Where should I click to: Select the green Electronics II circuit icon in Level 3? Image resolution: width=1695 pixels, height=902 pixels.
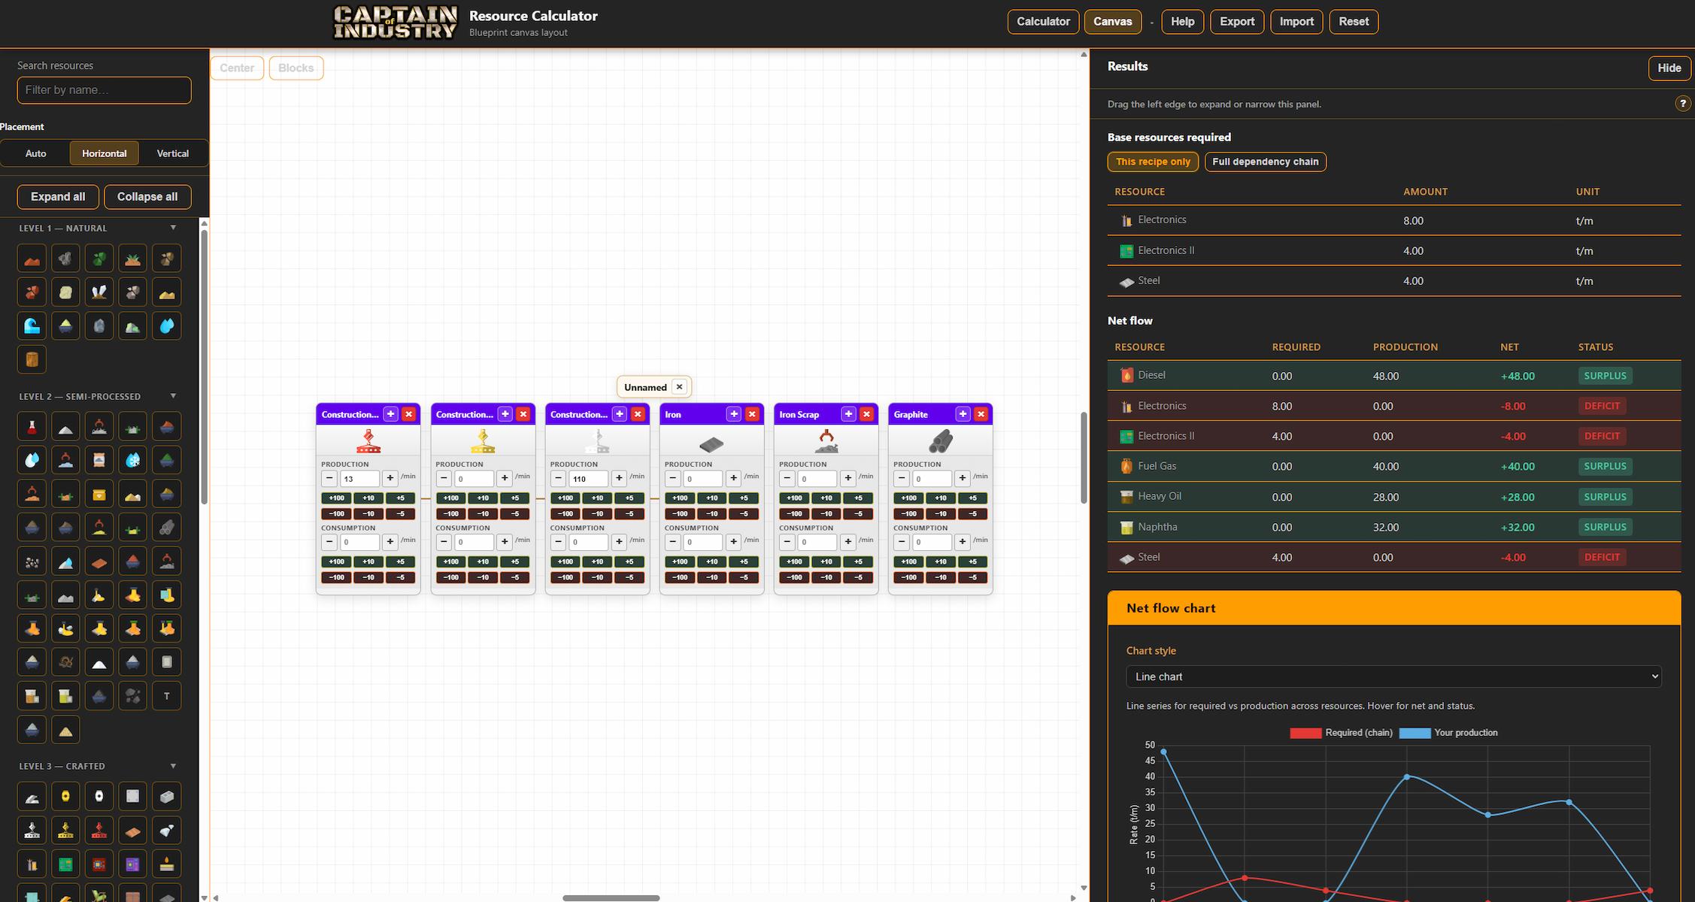pyautogui.click(x=65, y=864)
